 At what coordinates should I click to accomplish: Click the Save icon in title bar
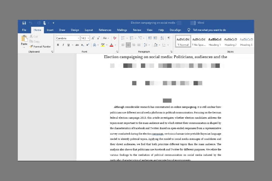click(x=24, y=23)
